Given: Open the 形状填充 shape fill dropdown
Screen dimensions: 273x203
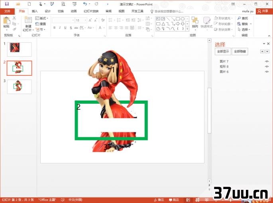Looking at the screenshot, I should pos(232,18).
